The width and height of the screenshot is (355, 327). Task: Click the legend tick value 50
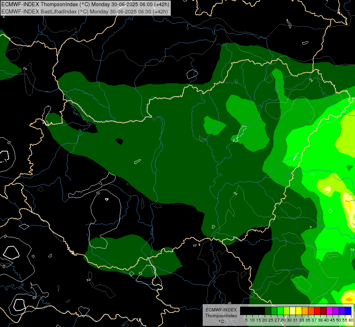pyautogui.click(x=339, y=320)
